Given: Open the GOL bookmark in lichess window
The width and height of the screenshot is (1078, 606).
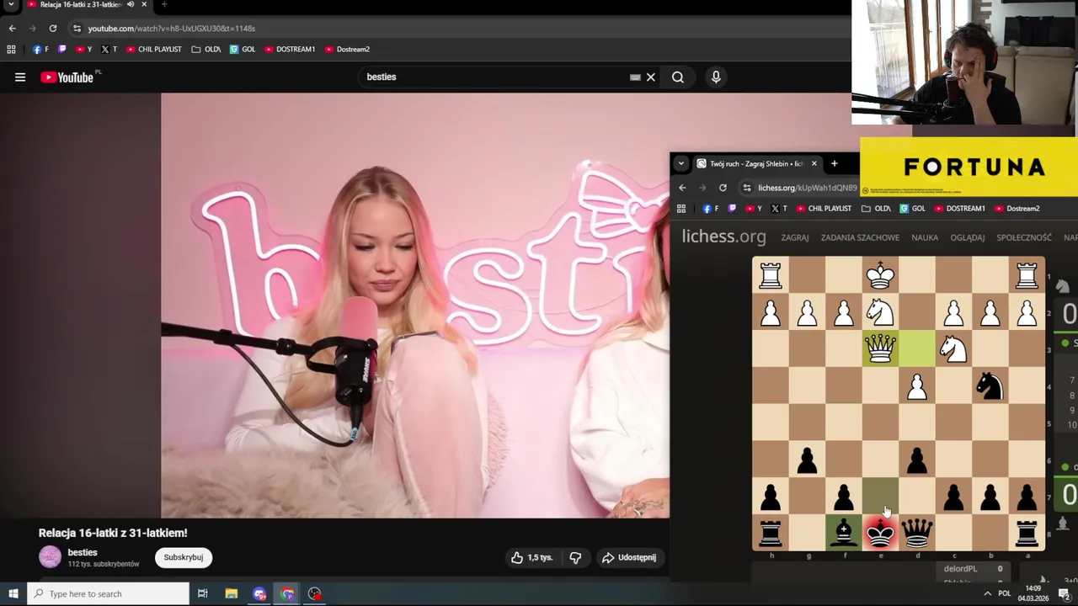Looking at the screenshot, I should point(912,209).
